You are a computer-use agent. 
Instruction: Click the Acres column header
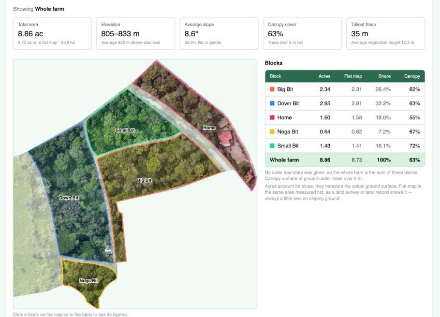[324, 76]
